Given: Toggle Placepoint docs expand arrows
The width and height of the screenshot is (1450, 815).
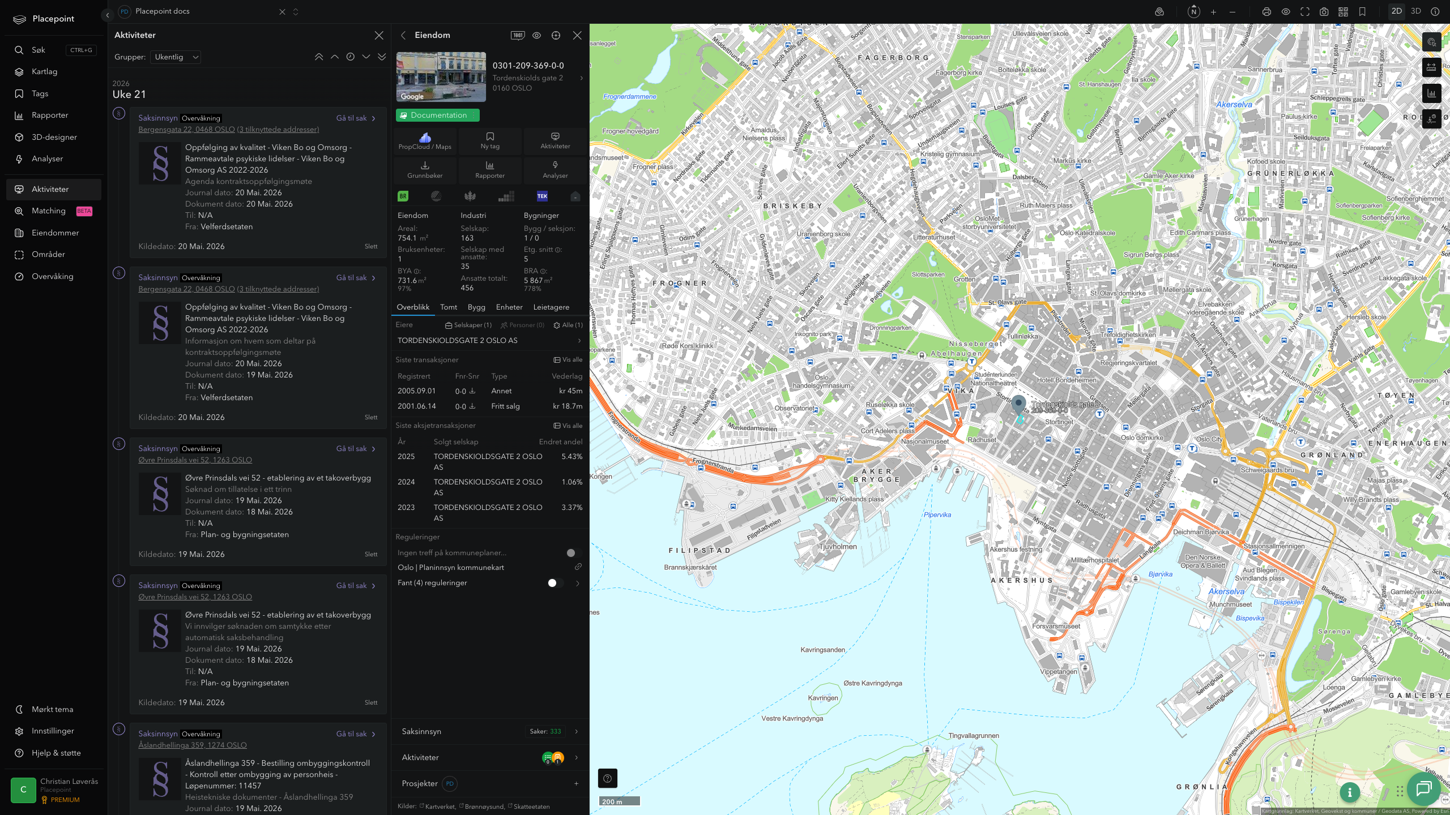Looking at the screenshot, I should [296, 12].
